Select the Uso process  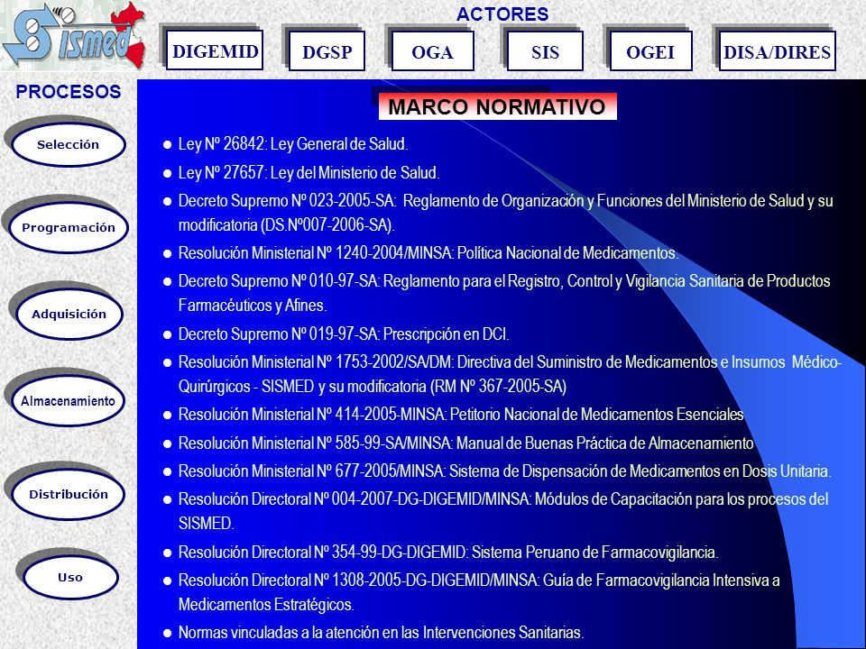(70, 577)
